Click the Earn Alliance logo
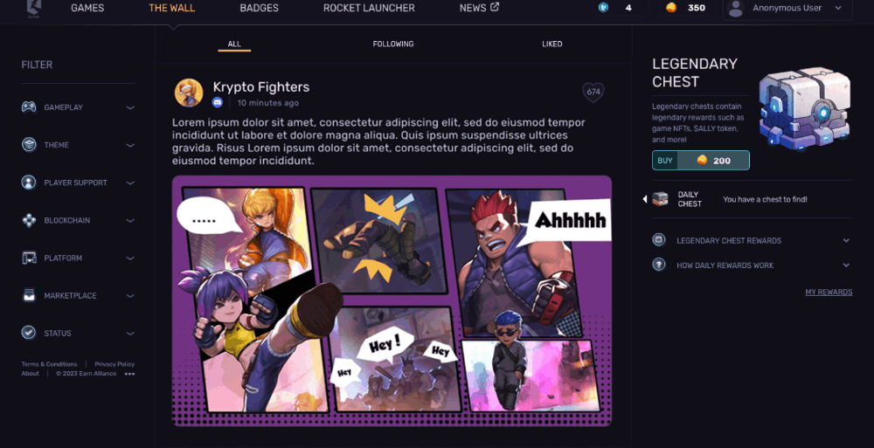This screenshot has height=448, width=874. (x=32, y=8)
